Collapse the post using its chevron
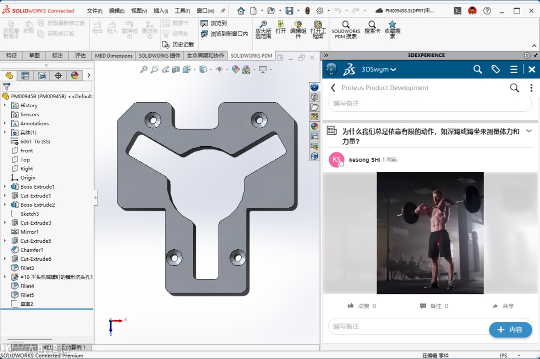Viewport: 540px width, 359px height. pyautogui.click(x=529, y=131)
